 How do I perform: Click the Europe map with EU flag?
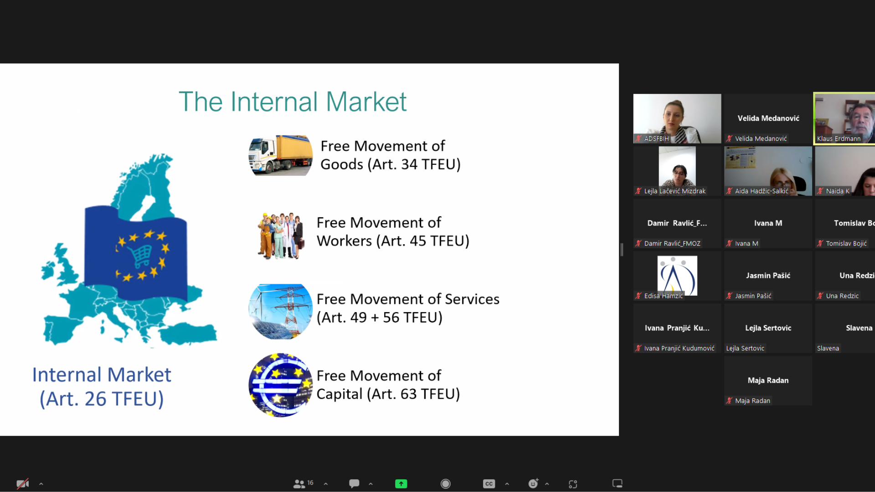pyautogui.click(x=129, y=251)
